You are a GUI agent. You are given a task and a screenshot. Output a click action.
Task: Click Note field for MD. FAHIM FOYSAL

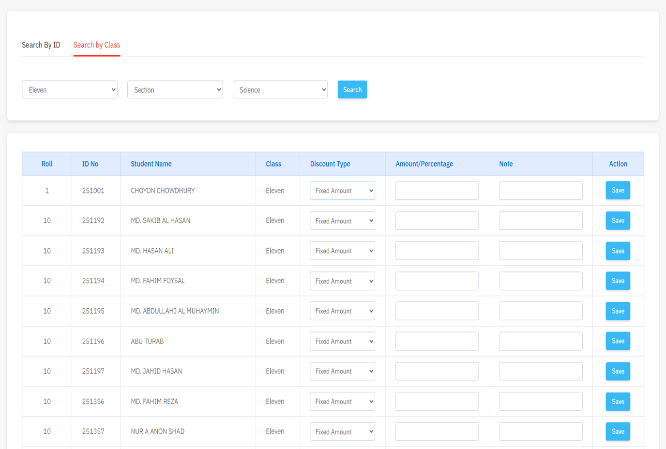tap(540, 281)
